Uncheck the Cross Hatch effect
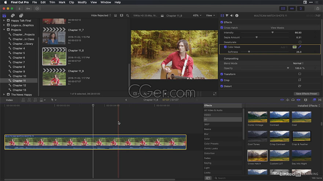This screenshot has width=323, height=181. [x=222, y=27]
